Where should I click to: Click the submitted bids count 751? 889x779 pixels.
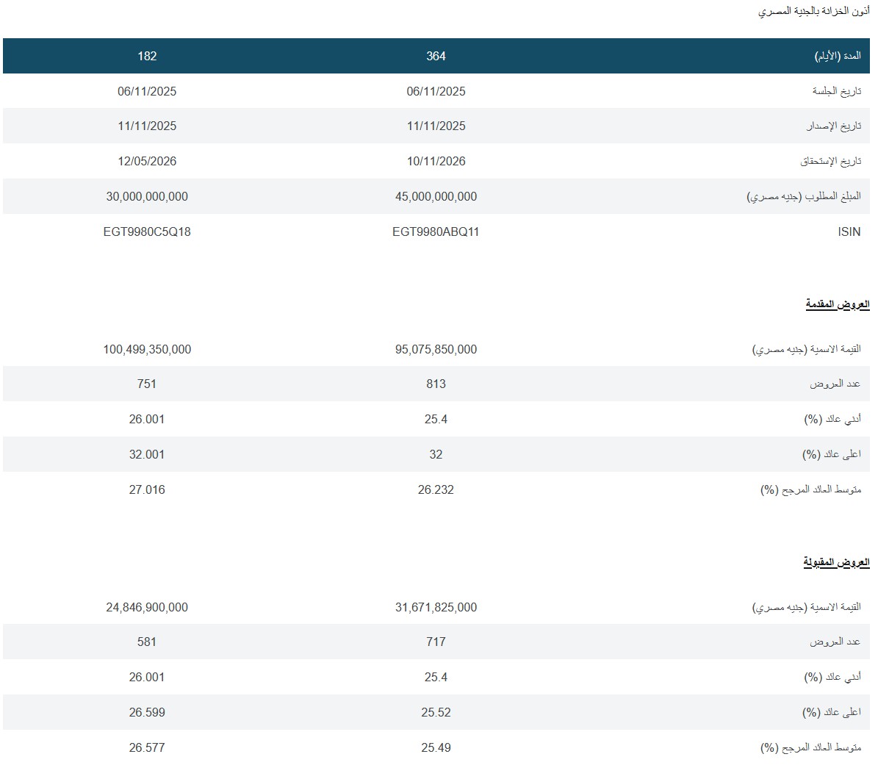pos(147,384)
